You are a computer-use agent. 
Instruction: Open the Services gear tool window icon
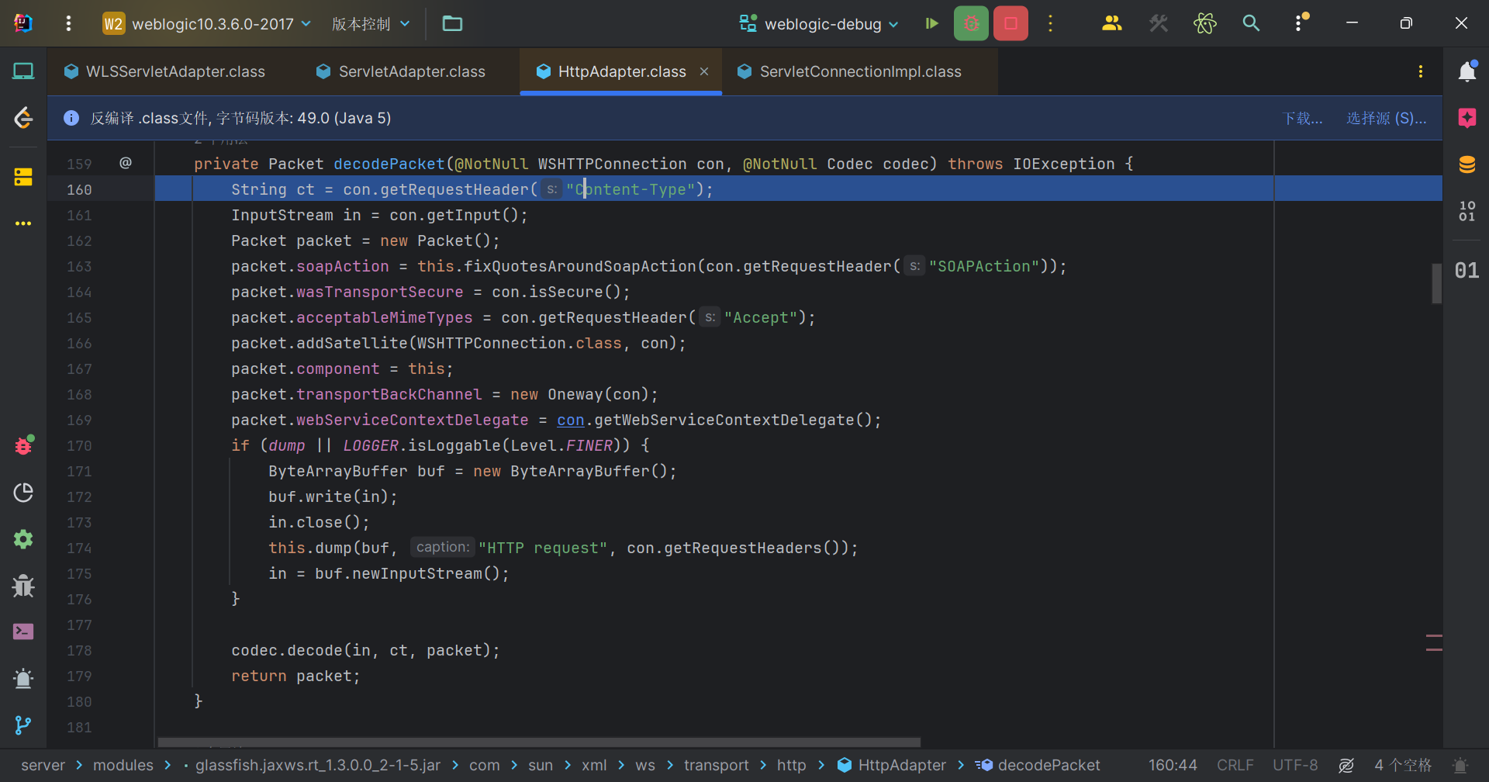coord(23,539)
